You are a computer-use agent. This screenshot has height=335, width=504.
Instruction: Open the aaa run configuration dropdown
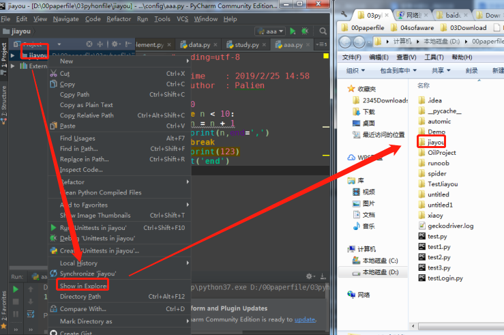pos(270,31)
